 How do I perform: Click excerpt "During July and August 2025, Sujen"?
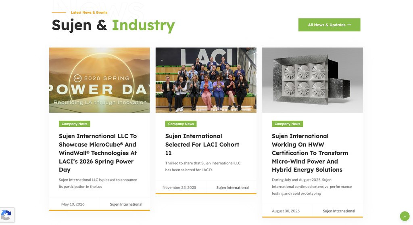tap(312, 187)
